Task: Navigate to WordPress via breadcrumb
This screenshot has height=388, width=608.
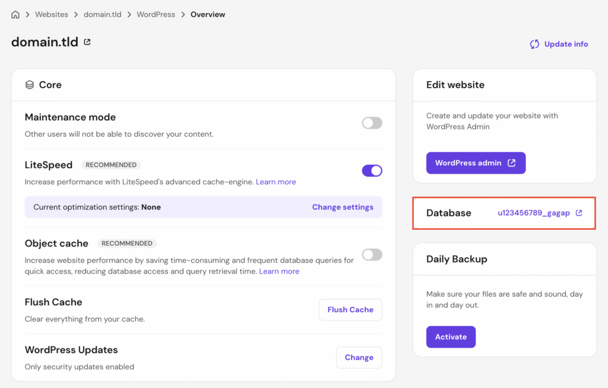Action: point(156,14)
